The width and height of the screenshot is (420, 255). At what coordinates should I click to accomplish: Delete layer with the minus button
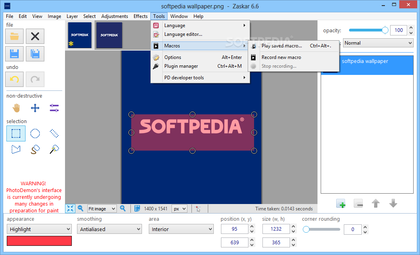click(x=358, y=204)
